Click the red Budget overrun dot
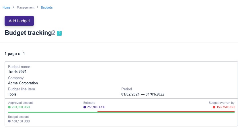The height and width of the screenshot is (133, 238). (214, 107)
